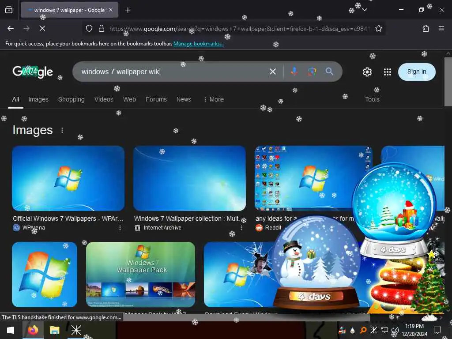Close the windows 7 wallpaper tab
The width and height of the screenshot is (452, 339).
coord(111,10)
